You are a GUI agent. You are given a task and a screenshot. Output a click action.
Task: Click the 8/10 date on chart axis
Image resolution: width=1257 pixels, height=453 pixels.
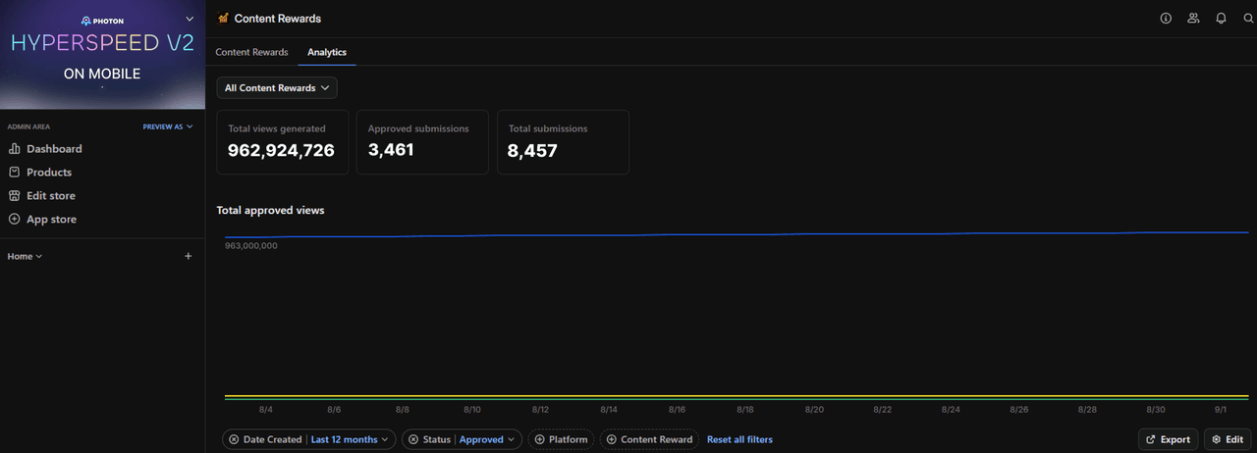coord(471,410)
